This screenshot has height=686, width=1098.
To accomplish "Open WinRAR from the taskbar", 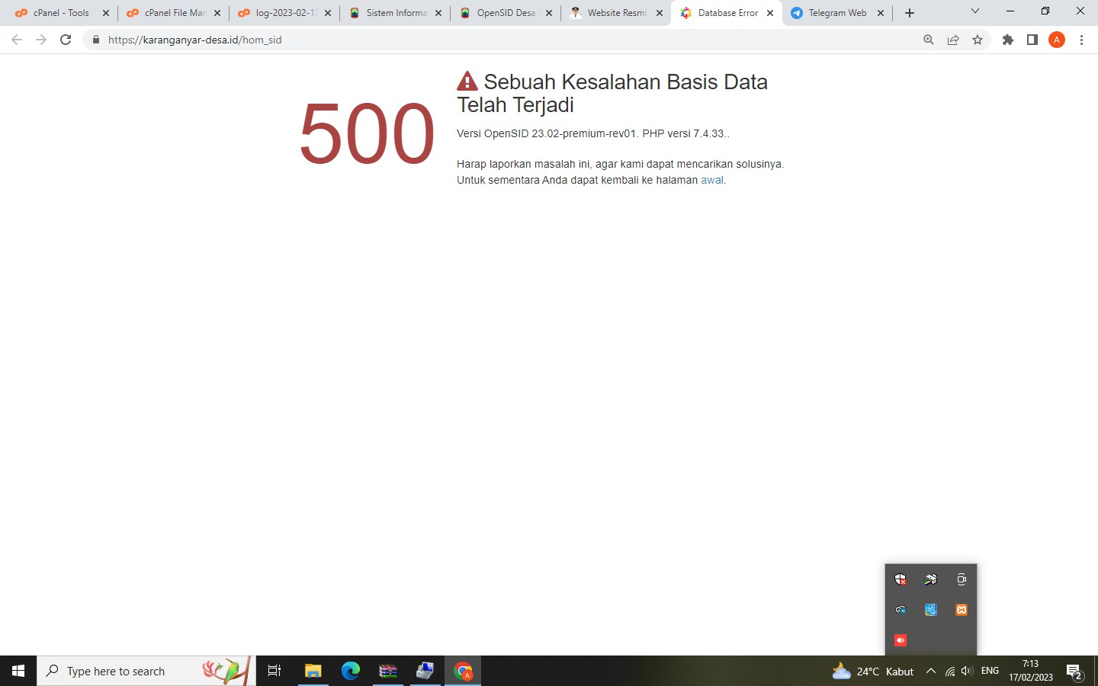I will (388, 671).
